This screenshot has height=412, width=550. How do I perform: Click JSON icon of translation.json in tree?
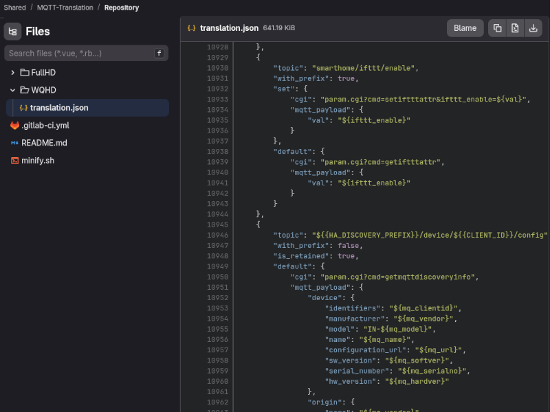(23, 108)
